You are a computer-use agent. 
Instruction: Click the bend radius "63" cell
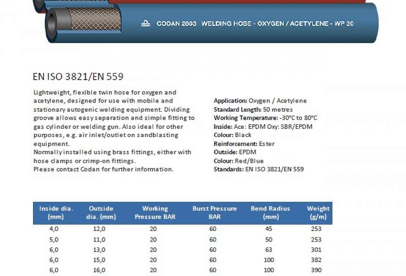tap(269, 250)
